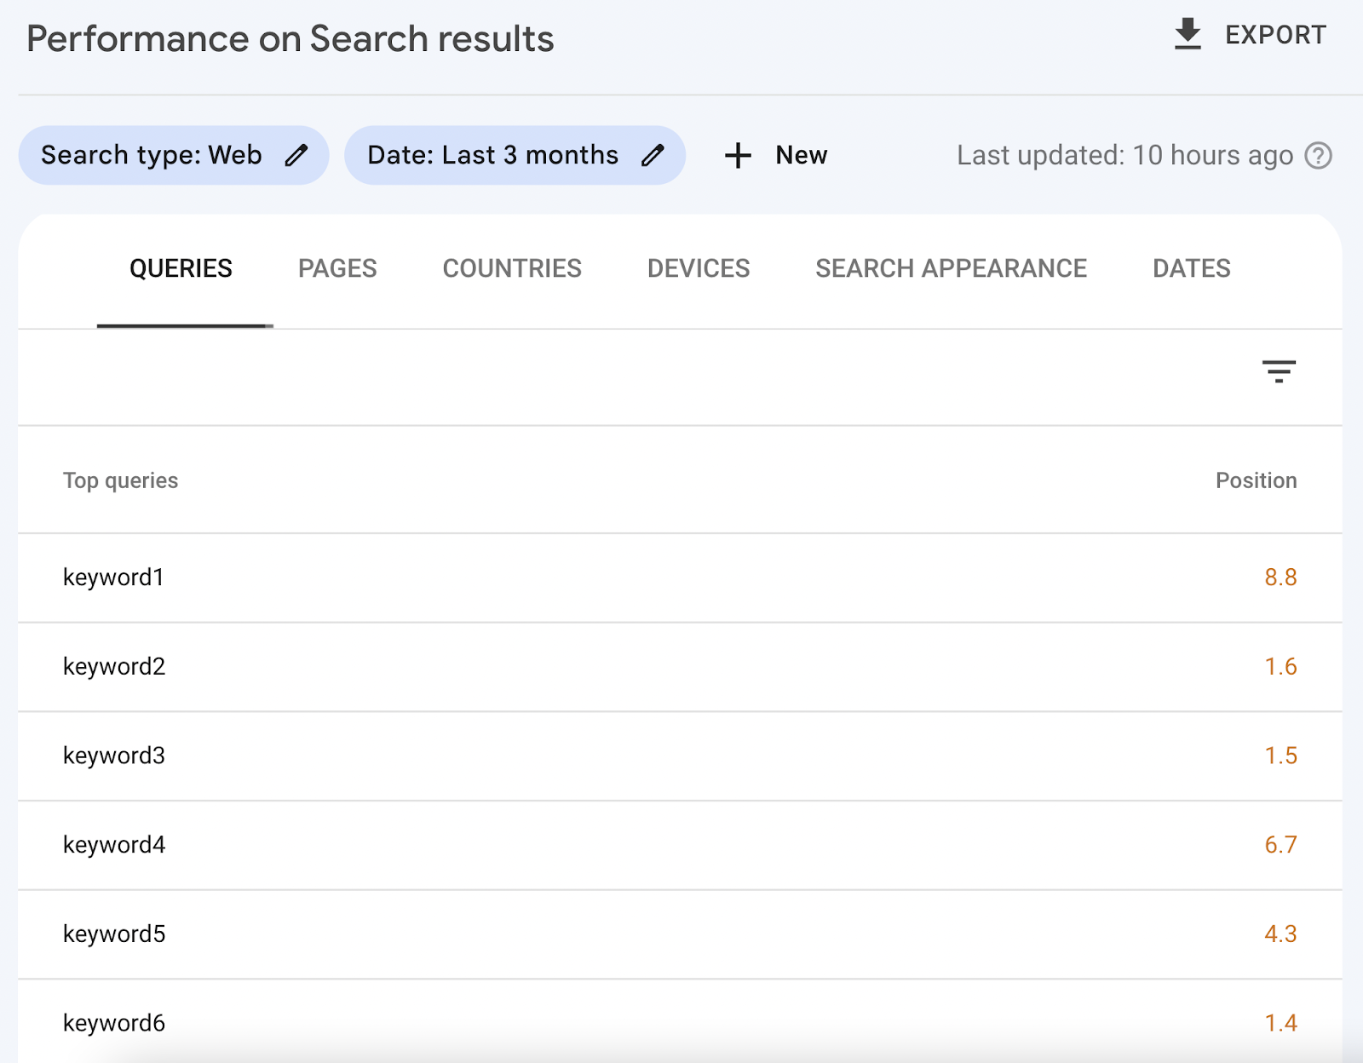Click the Top queries column header
Image resolution: width=1363 pixels, height=1063 pixels.
[x=120, y=480]
